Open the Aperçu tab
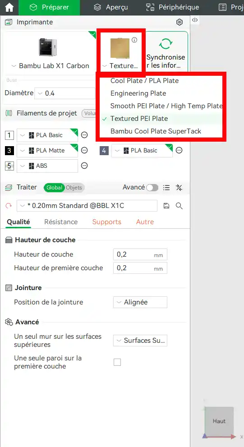 point(111,7)
